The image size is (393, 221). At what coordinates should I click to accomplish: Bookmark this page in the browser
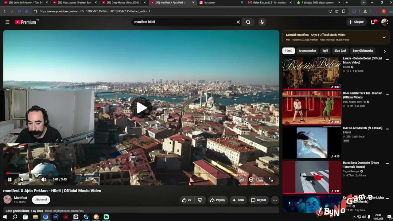tap(344, 11)
